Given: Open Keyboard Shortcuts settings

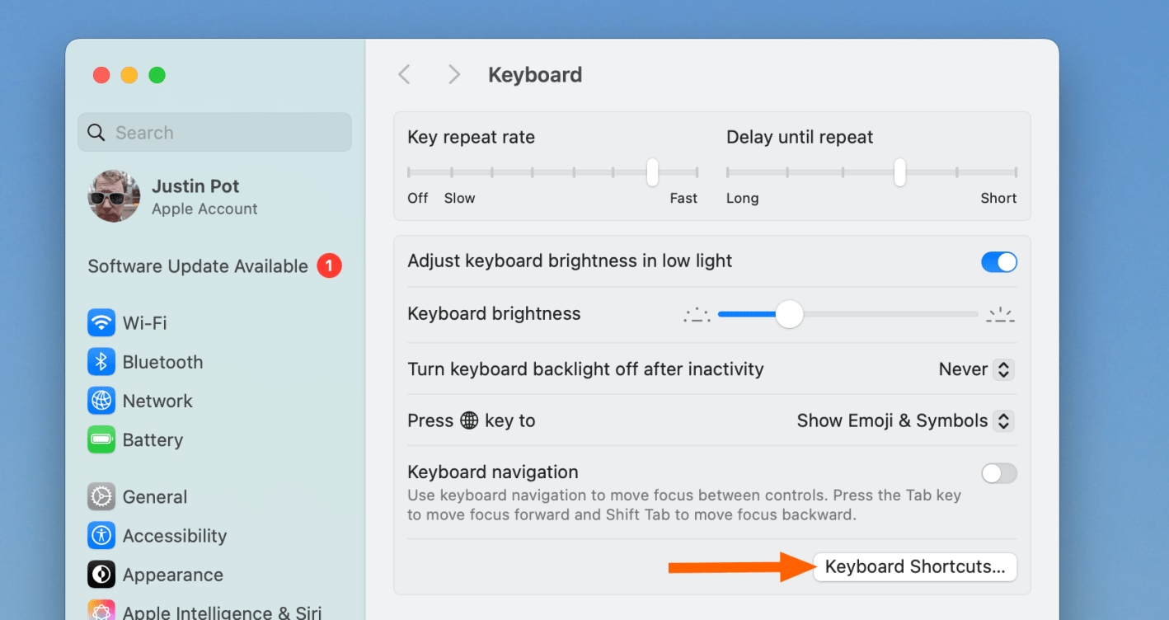Looking at the screenshot, I should click(914, 566).
